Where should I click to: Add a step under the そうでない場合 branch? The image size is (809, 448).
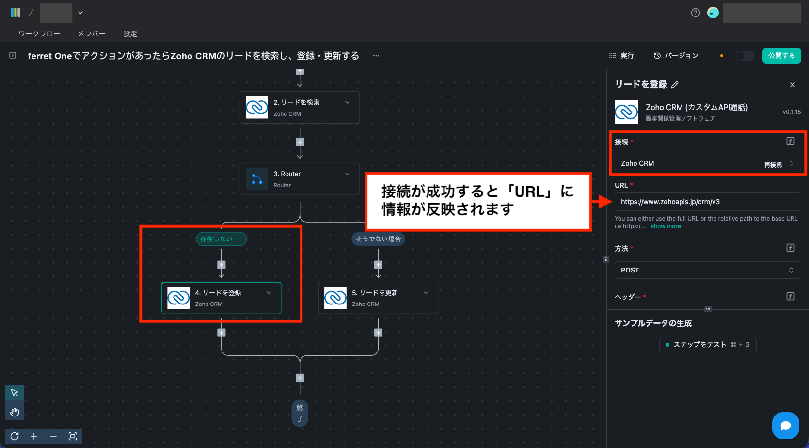pyautogui.click(x=379, y=265)
